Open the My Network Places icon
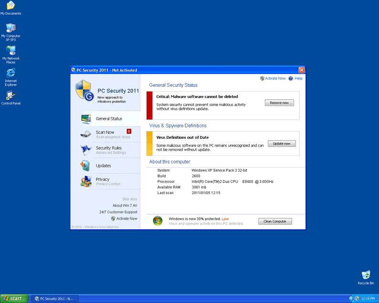Screen dimensions: 379x303 pos(11,51)
